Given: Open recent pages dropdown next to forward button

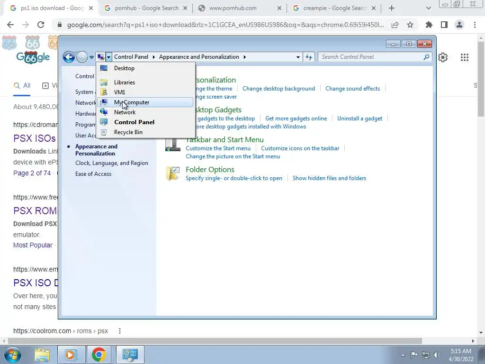Looking at the screenshot, I should click(91, 57).
